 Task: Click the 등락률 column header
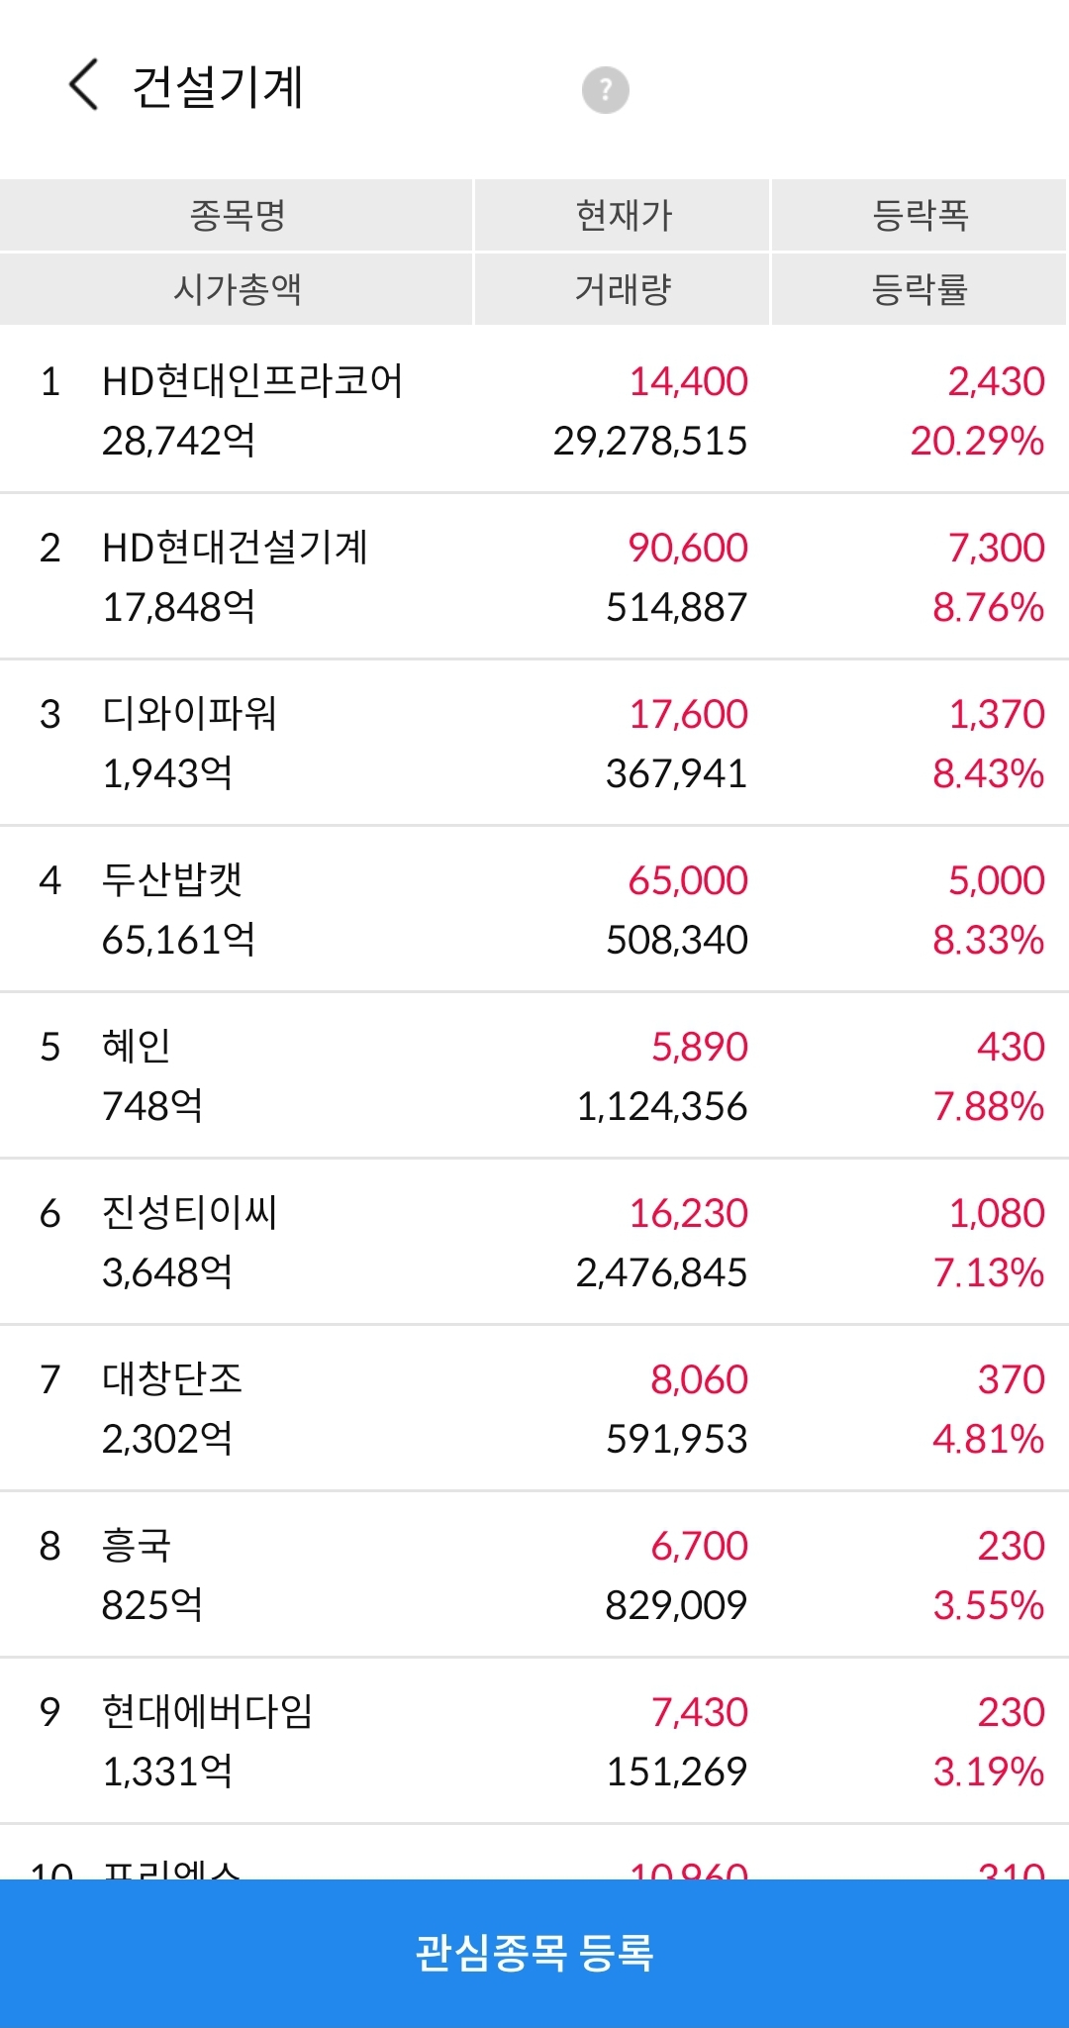pos(920,289)
